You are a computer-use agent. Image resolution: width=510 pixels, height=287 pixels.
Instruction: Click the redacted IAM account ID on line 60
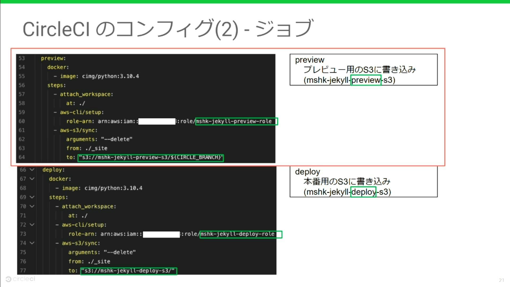pyautogui.click(x=157, y=121)
